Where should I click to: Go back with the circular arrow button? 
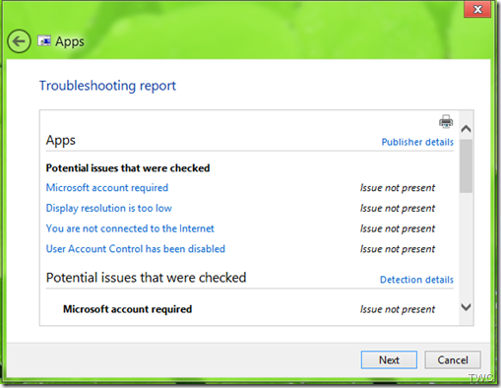coord(19,41)
